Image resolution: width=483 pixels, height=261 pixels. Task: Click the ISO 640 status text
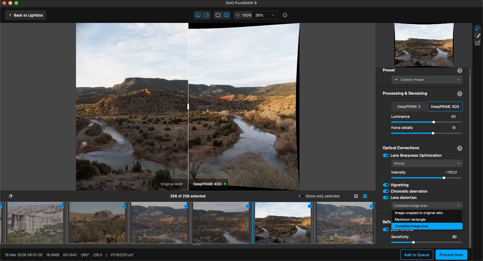coord(70,255)
